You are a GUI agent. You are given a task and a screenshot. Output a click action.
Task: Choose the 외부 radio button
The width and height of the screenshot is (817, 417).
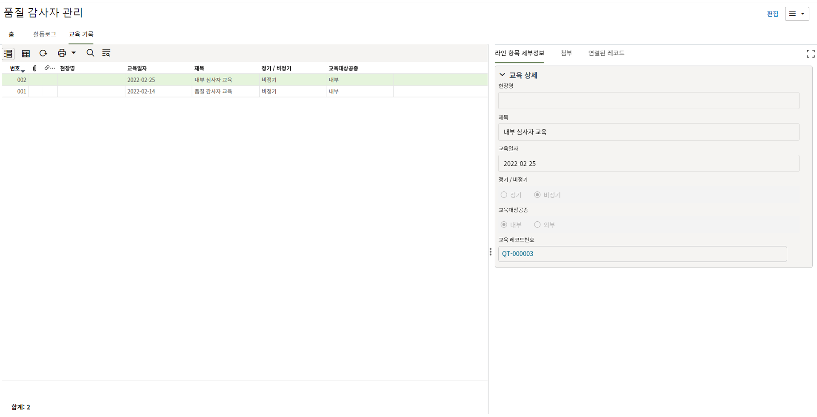[537, 225]
